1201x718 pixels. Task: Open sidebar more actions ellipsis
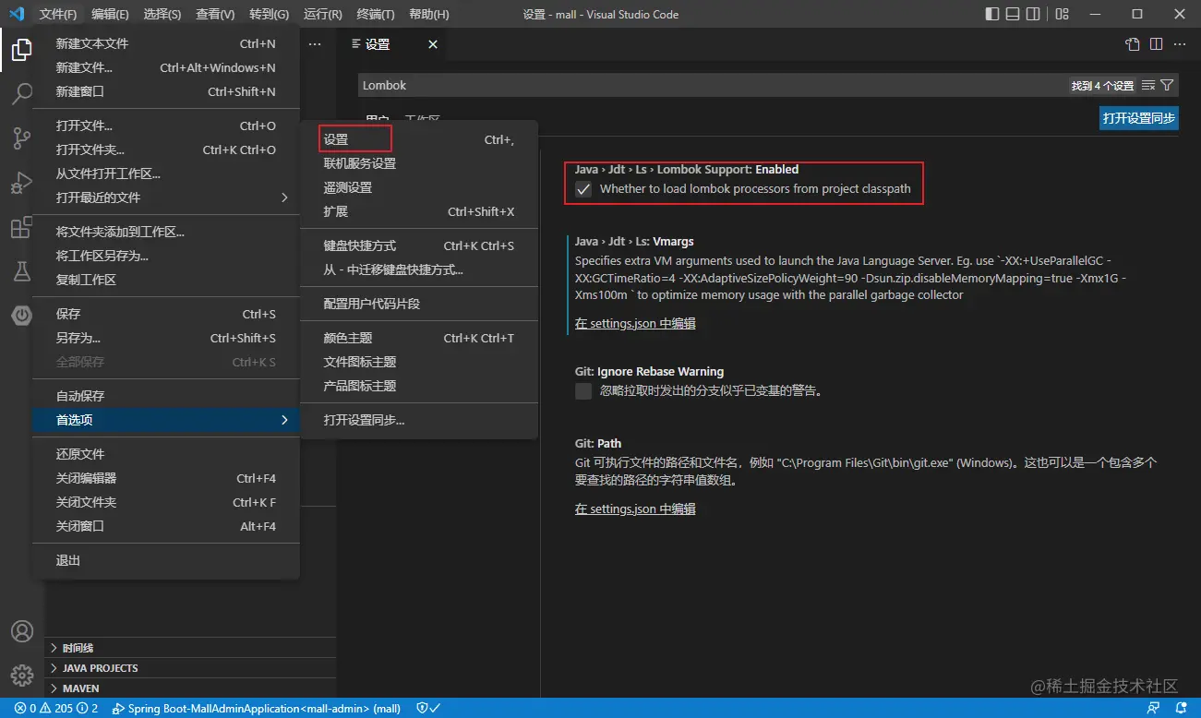(315, 44)
